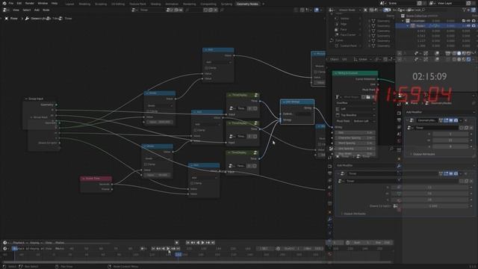Image resolution: width=478 pixels, height=269 pixels.
Task: Enable Clamp on the bottom Add node
Action: [193, 183]
